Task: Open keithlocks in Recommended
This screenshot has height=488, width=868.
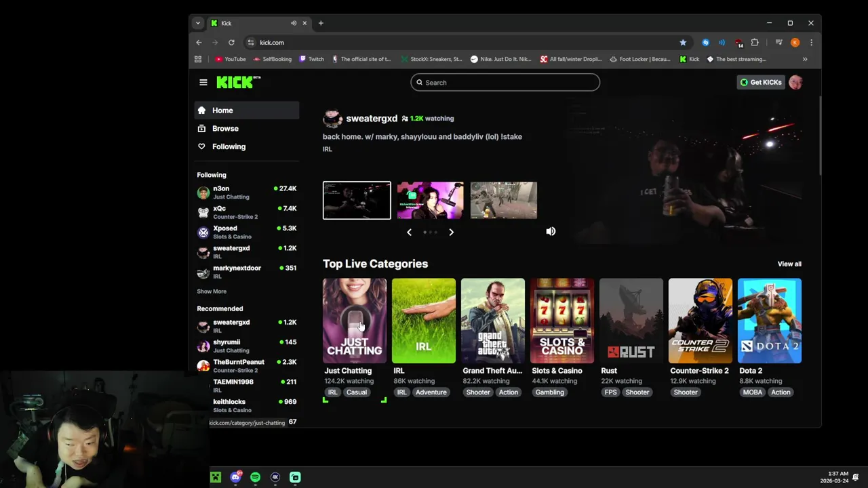Action: (247, 405)
